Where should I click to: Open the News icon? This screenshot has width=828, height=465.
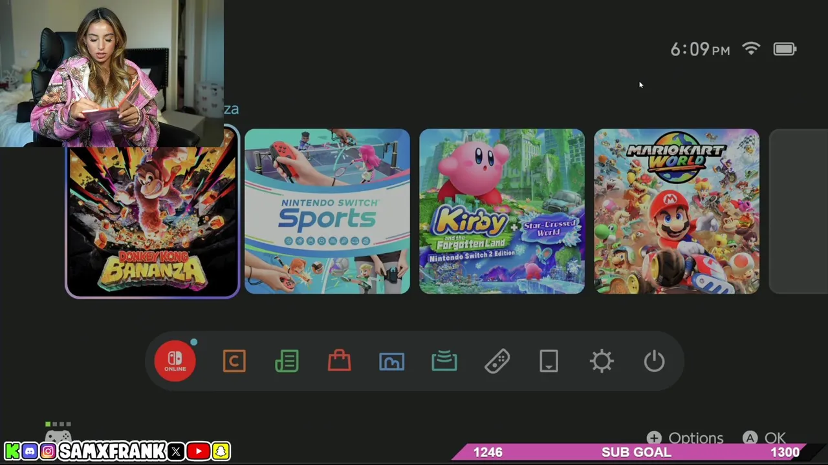point(287,361)
